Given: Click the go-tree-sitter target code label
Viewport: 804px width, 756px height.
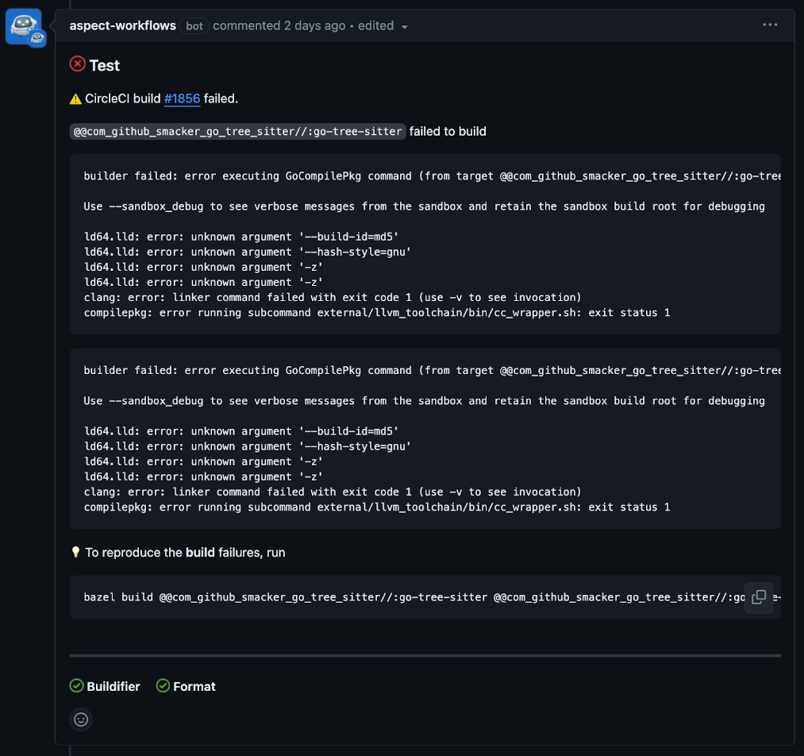Looking at the screenshot, I should (237, 131).
